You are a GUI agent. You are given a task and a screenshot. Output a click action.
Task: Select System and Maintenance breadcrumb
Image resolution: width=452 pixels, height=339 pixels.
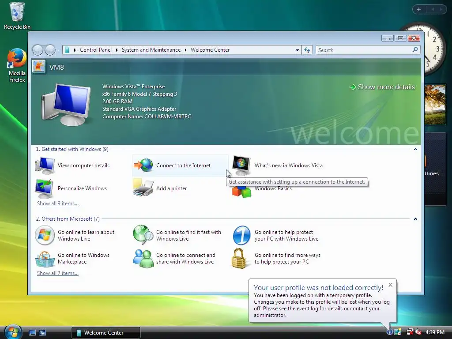coord(151,50)
